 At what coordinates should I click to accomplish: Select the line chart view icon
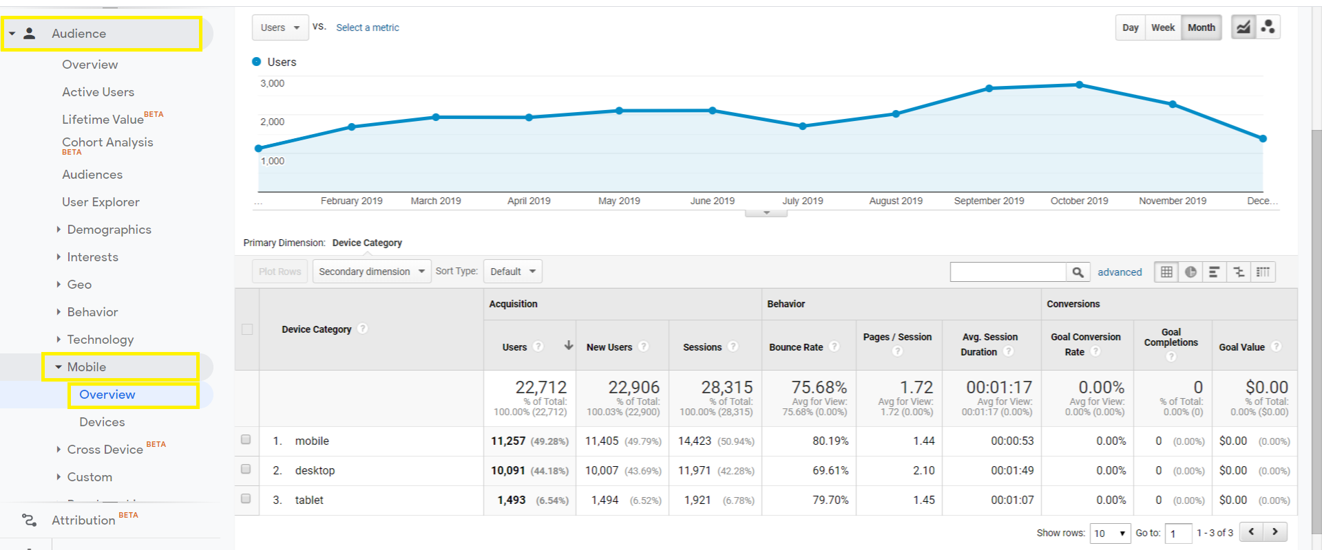[x=1243, y=27]
